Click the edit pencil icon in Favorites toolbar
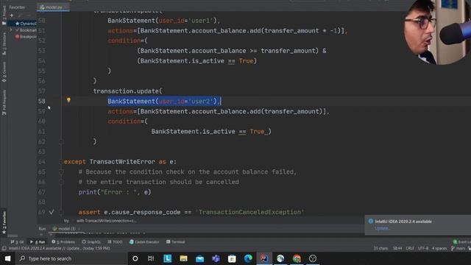This screenshot has height=265, width=471. point(20,15)
